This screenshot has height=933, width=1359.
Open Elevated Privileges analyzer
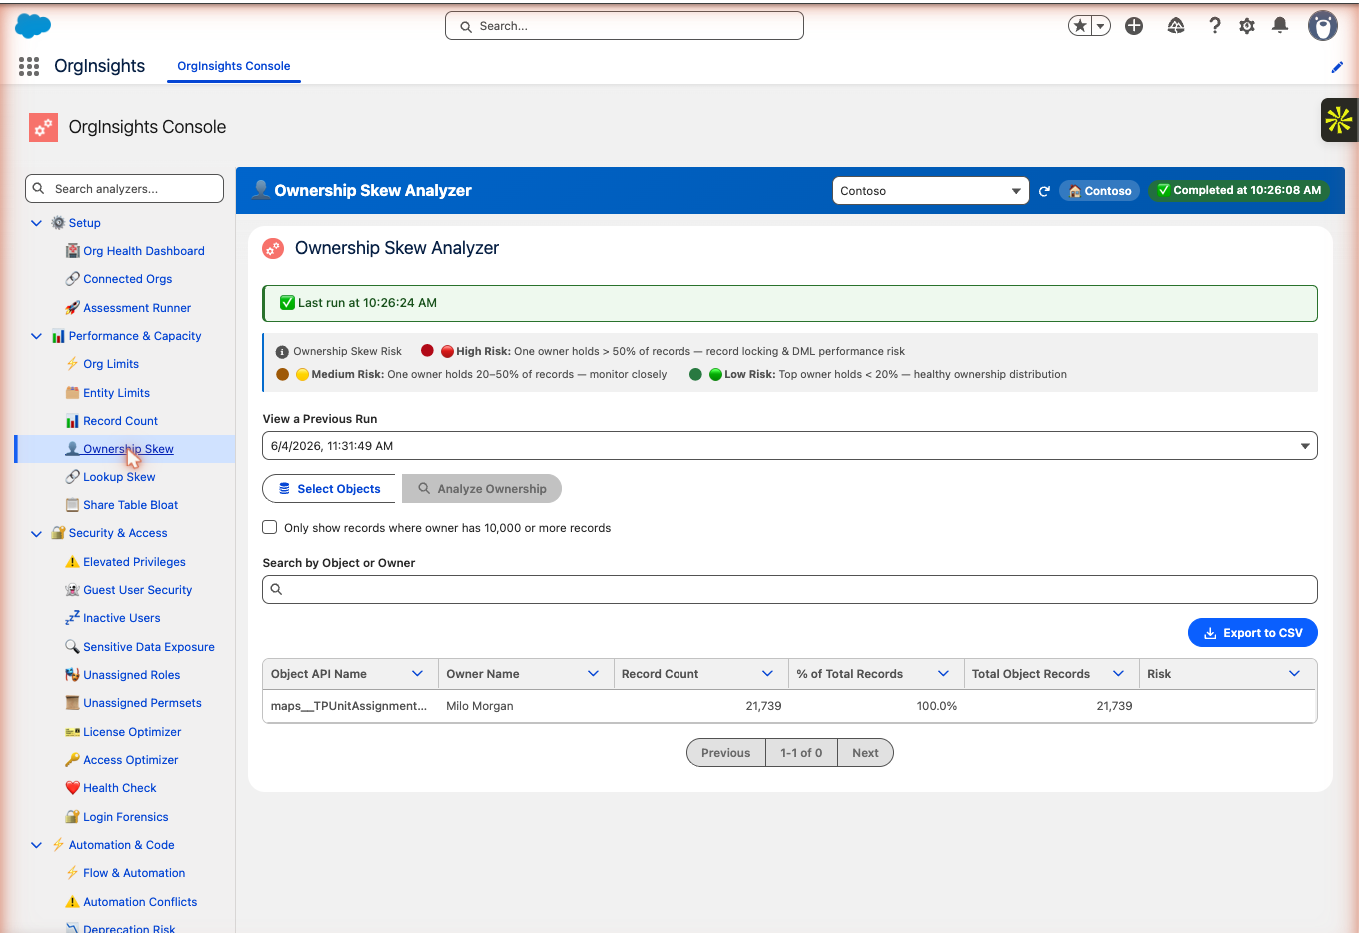tap(134, 562)
